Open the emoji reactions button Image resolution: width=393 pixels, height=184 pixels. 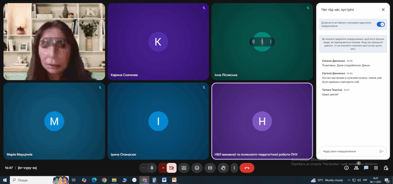click(197, 168)
